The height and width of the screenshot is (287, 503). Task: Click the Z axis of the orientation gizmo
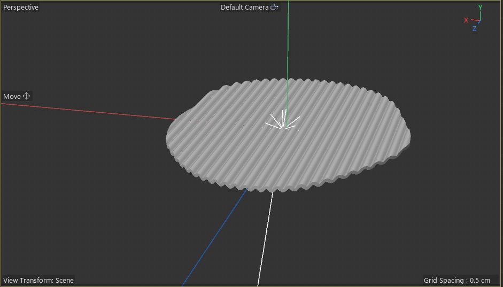point(475,28)
